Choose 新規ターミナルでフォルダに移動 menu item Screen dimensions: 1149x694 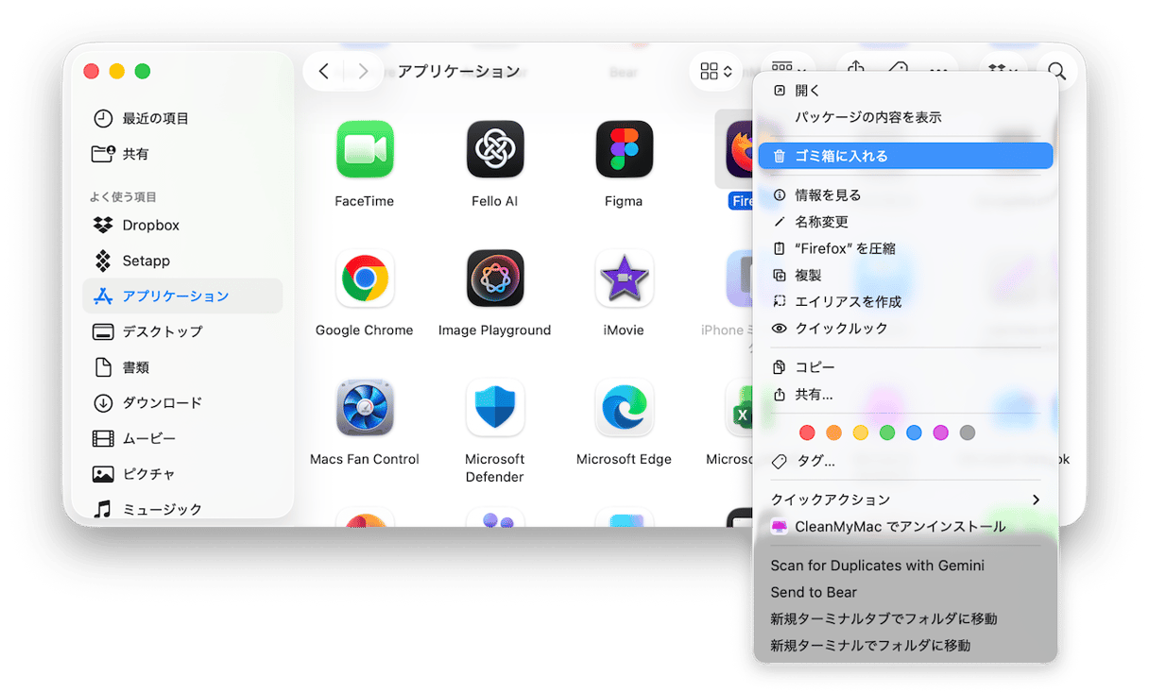[x=905, y=645]
